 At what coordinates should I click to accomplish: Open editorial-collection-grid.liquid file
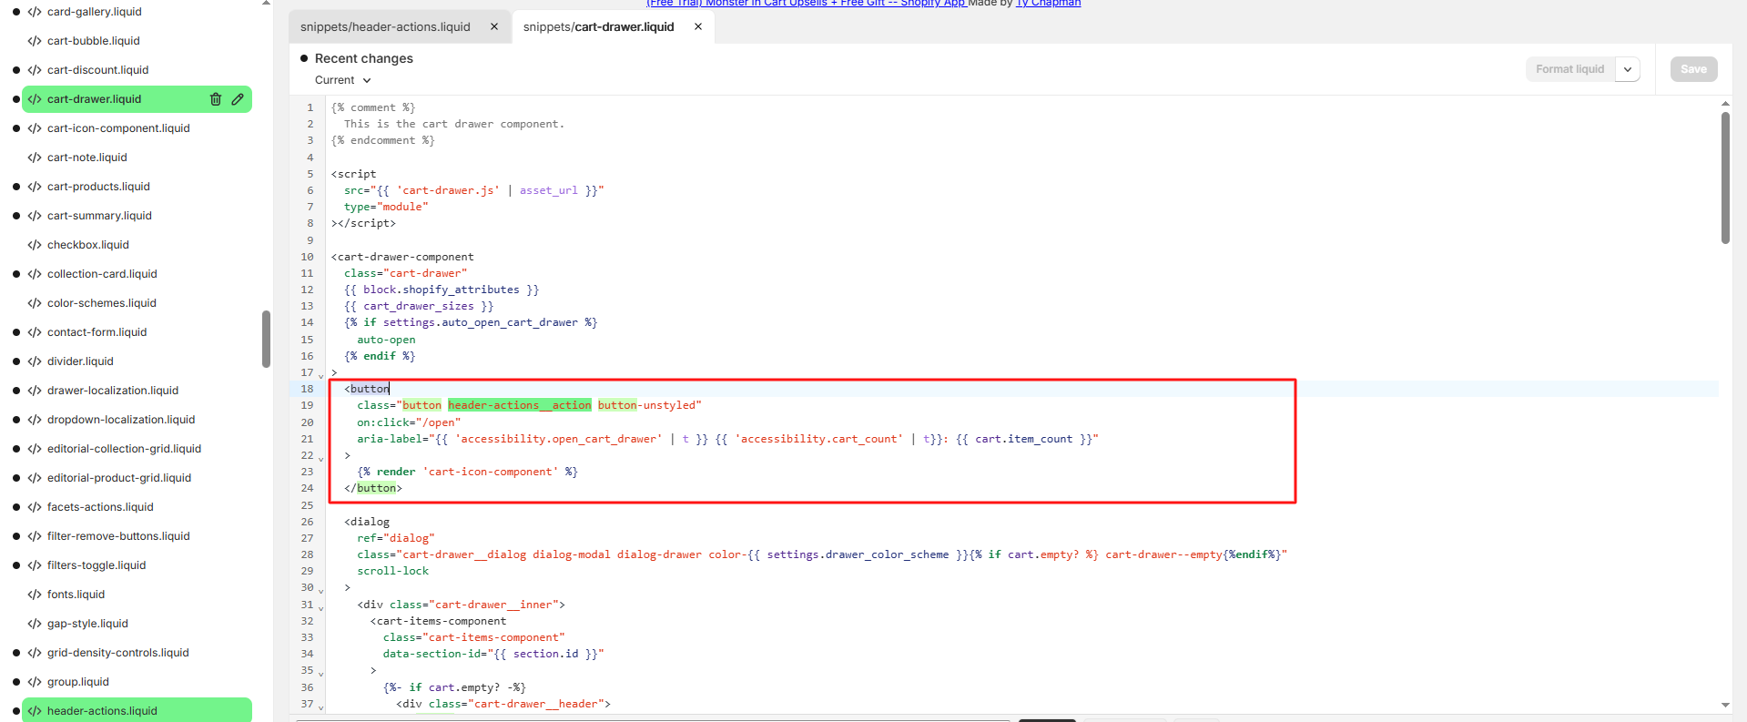pos(124,449)
